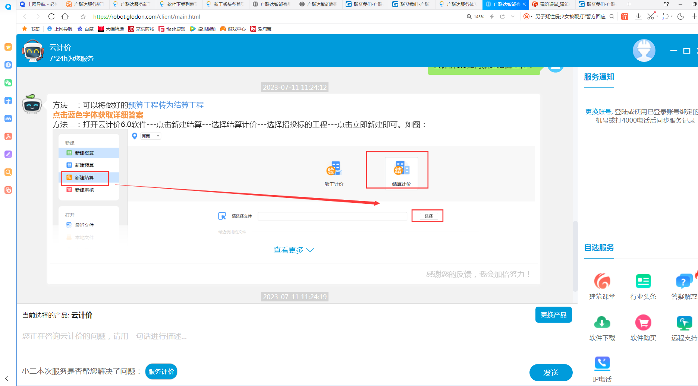Open the 腾讯视频 bookmark

pyautogui.click(x=203, y=29)
